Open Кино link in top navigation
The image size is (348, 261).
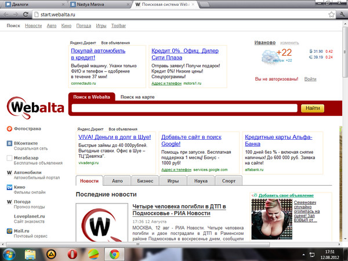[x=66, y=26]
